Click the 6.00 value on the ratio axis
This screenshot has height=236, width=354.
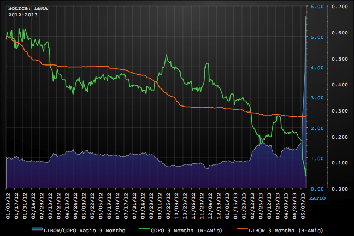(317, 7)
